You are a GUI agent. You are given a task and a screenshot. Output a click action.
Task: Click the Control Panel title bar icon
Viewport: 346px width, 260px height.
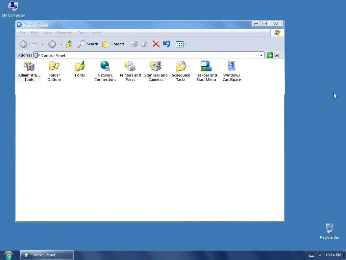(x=19, y=25)
